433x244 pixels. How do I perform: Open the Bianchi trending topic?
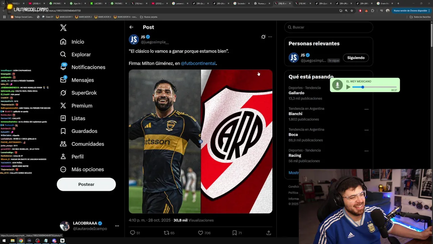295,114
